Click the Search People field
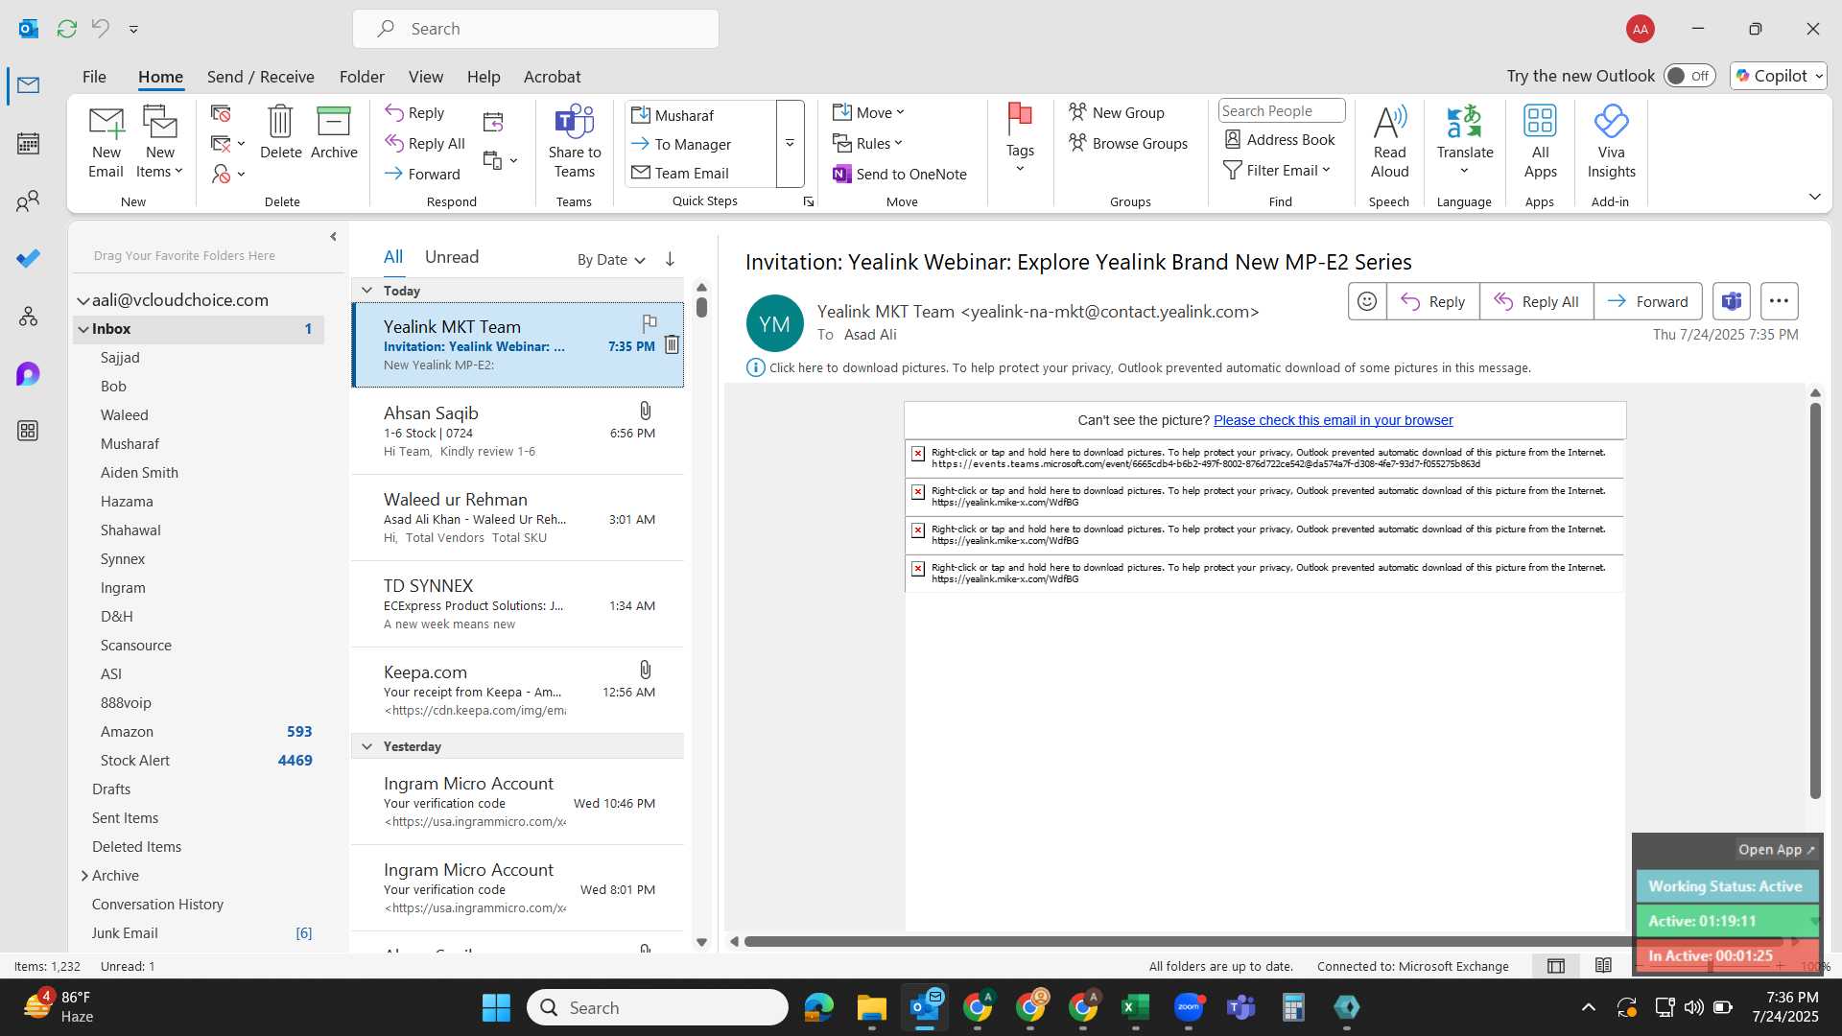This screenshot has height=1036, width=1842. click(x=1281, y=111)
